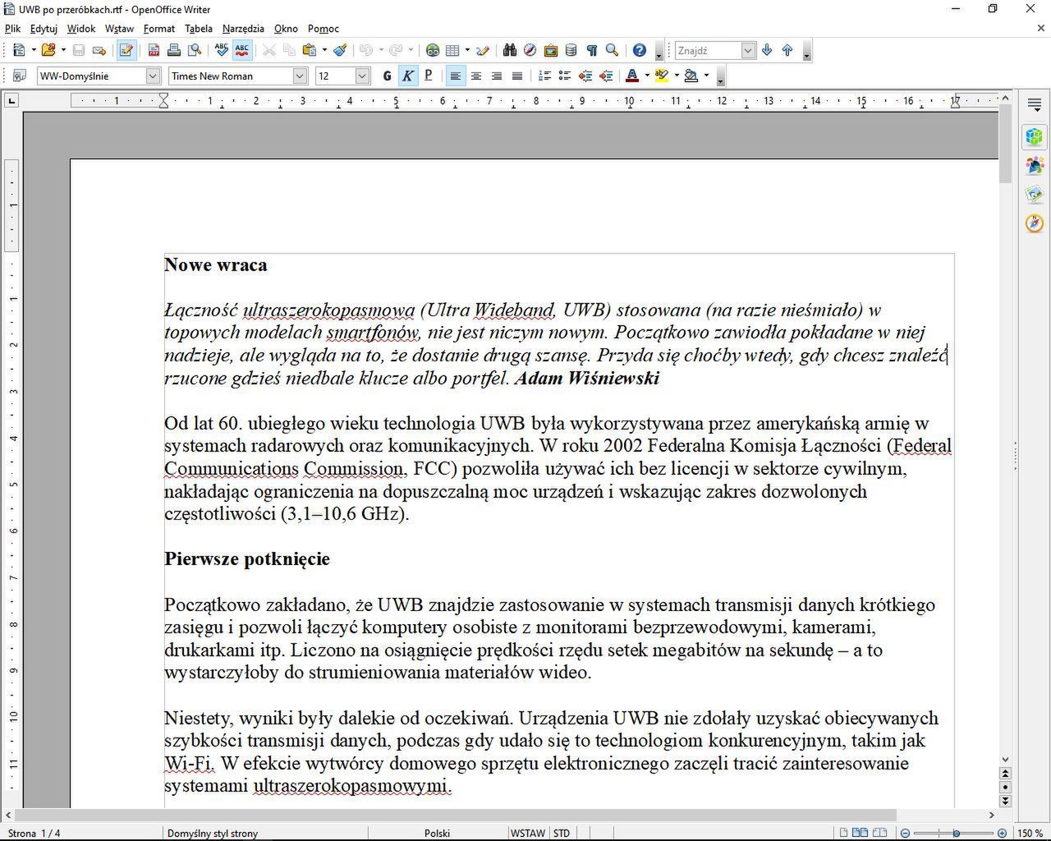This screenshot has width=1051, height=841.
Task: Open OpenOffice Help question mark icon
Action: pyautogui.click(x=640, y=50)
